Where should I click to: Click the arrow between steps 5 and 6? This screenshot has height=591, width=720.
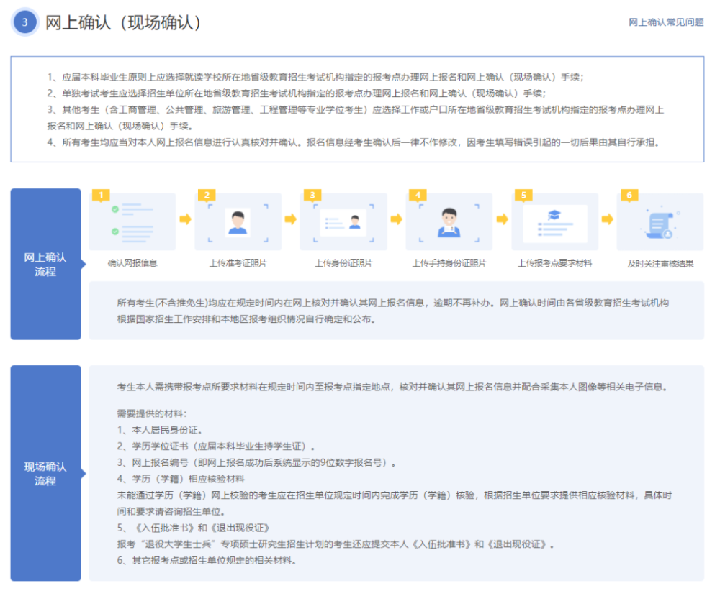[608, 219]
